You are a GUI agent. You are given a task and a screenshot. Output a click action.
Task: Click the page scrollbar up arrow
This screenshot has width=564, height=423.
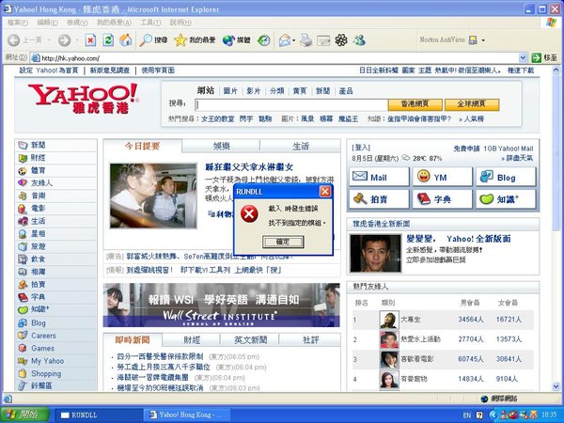tap(556, 70)
